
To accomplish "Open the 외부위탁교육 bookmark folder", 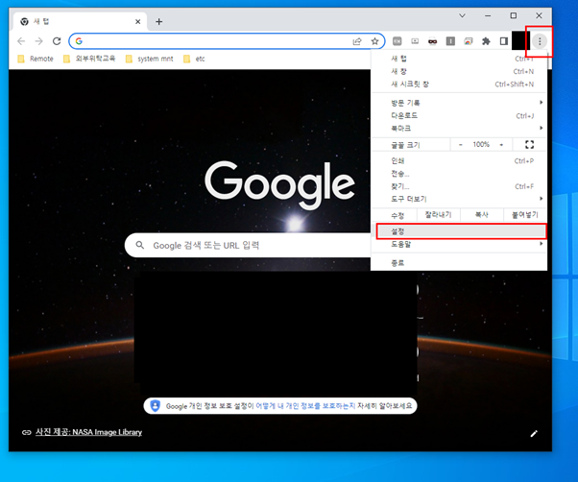I will [89, 59].
